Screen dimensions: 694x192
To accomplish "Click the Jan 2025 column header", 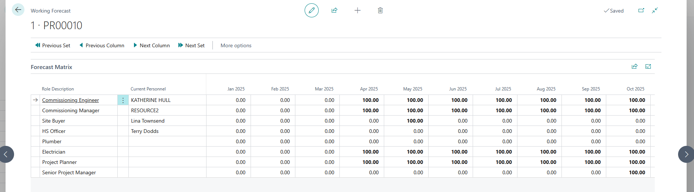I will pyautogui.click(x=236, y=89).
